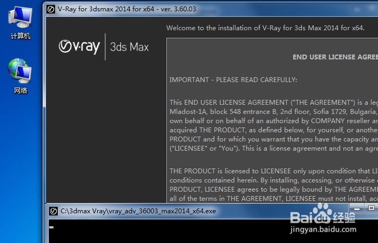The width and height of the screenshot is (378, 243).
Task: Click the '("LICENSEE" or "You")' line
Action: [x=274, y=148]
